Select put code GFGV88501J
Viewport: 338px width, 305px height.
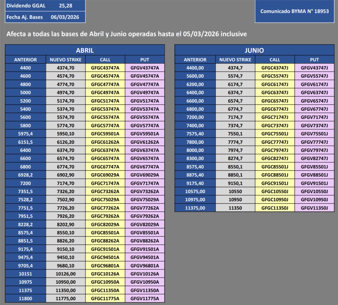click(x=314, y=175)
